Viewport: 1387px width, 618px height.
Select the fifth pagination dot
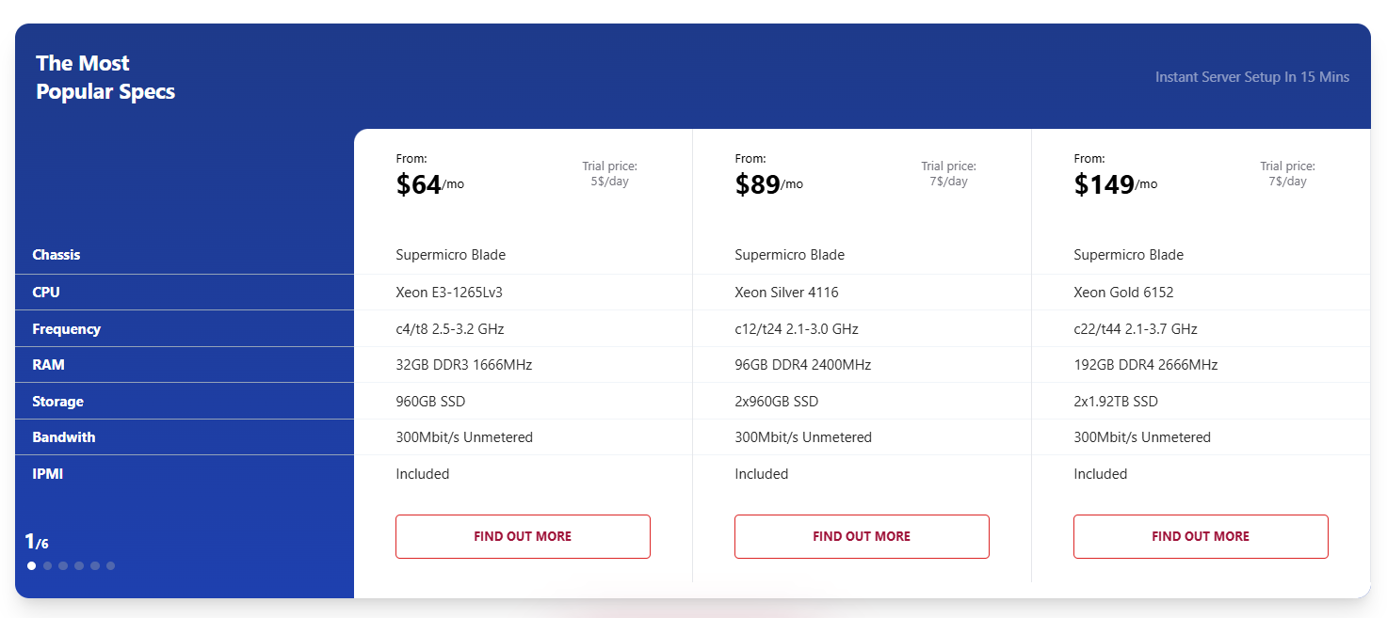[94, 565]
